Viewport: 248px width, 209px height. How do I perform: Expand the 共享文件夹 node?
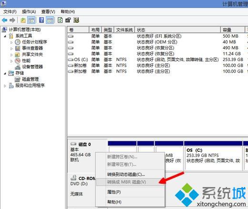click(x=11, y=55)
